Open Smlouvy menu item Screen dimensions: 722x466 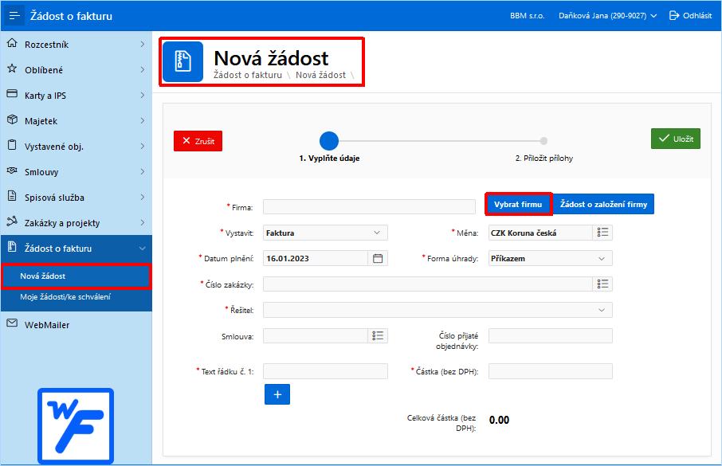tap(77, 172)
